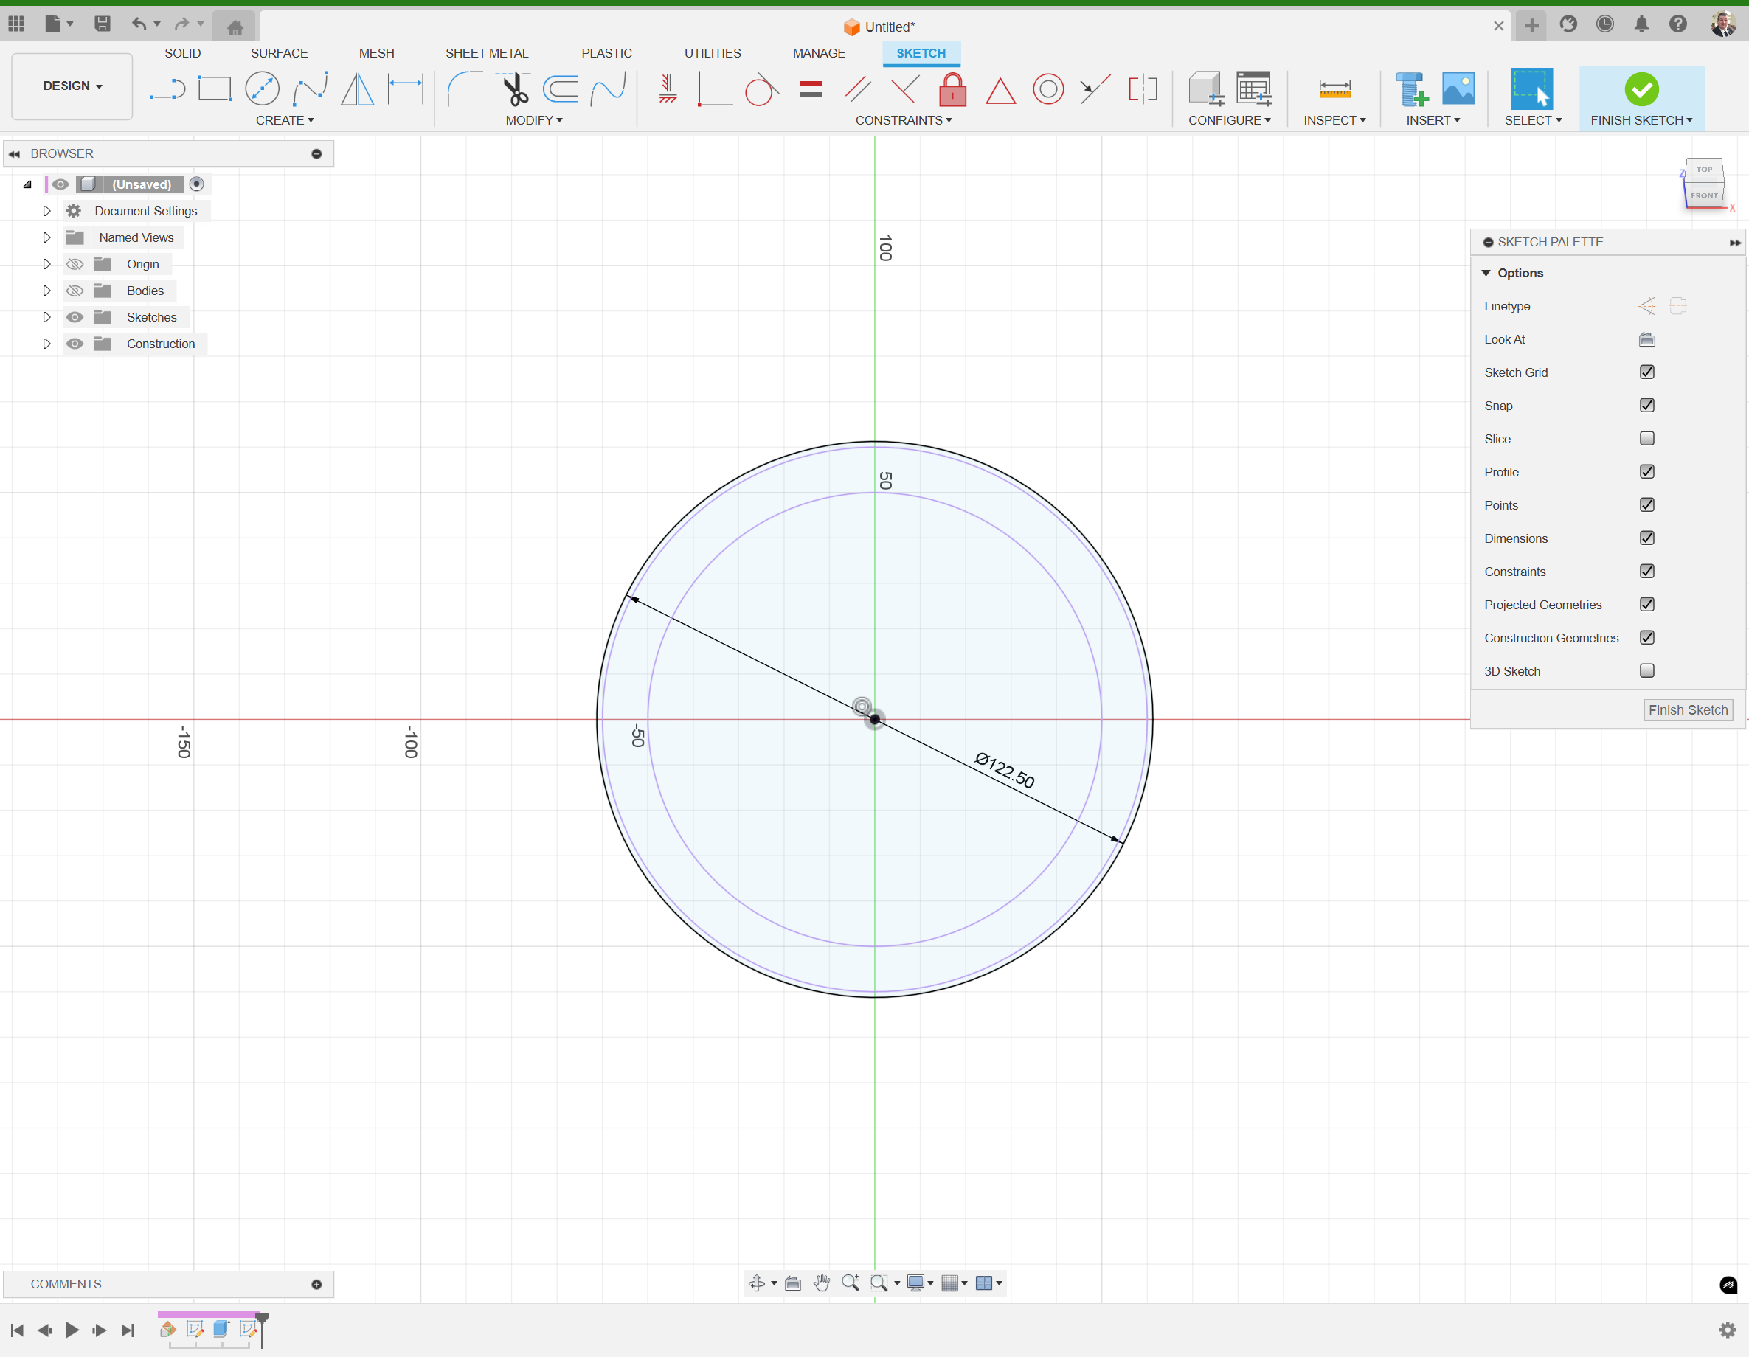
Task: Disable the Snap checkbox
Action: pos(1646,405)
